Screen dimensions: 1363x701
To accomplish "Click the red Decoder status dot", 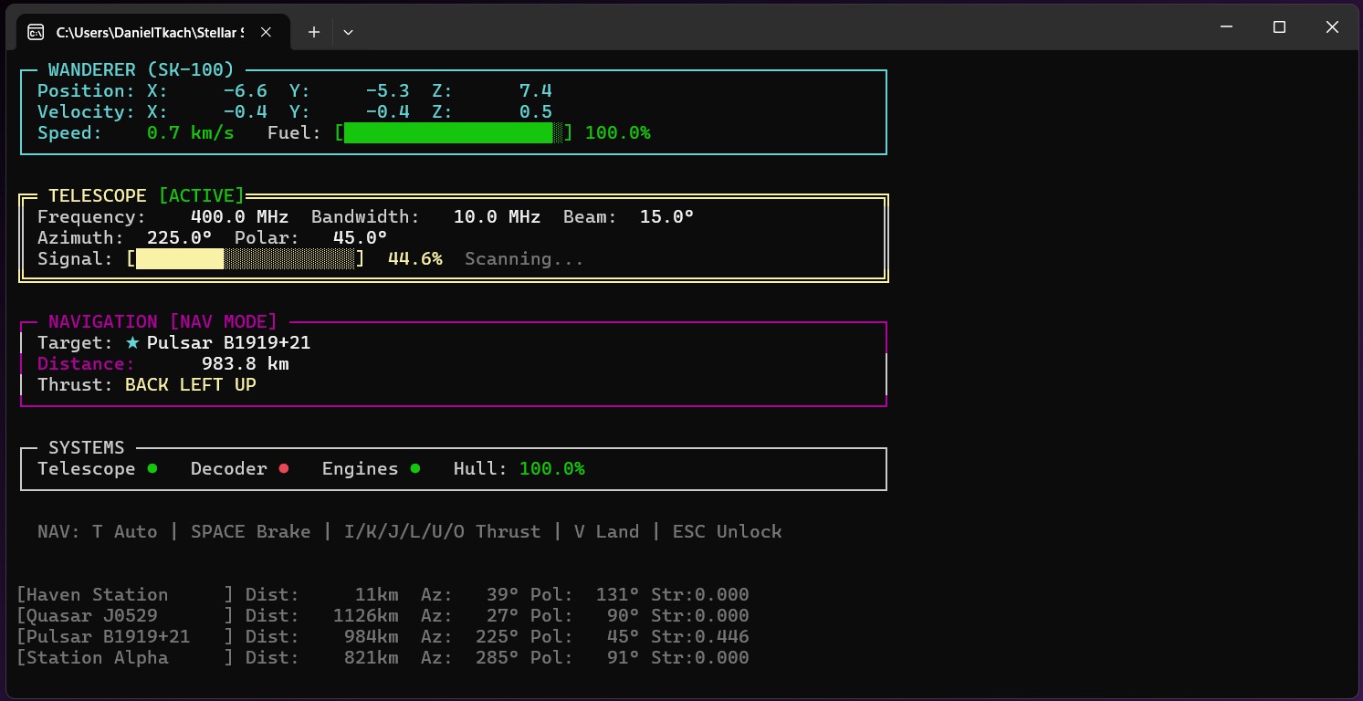I will pos(284,468).
